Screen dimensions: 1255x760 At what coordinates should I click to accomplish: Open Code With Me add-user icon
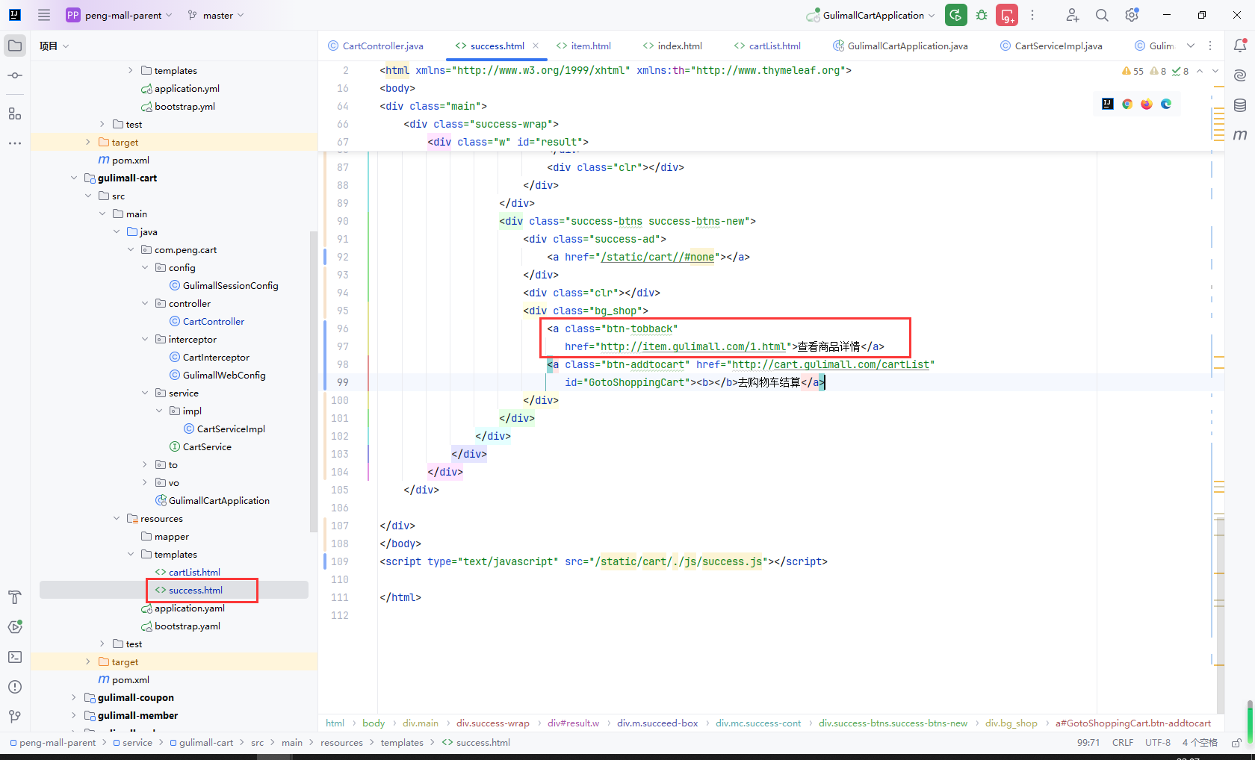tap(1072, 15)
